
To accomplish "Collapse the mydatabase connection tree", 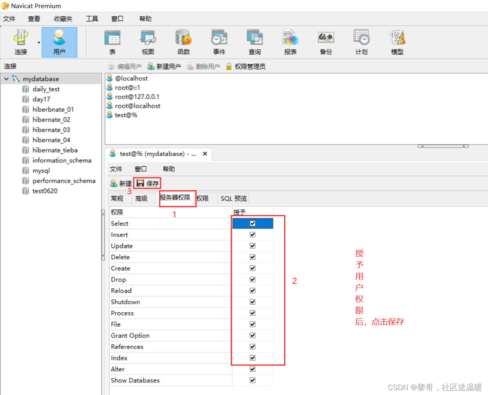I will (6, 79).
